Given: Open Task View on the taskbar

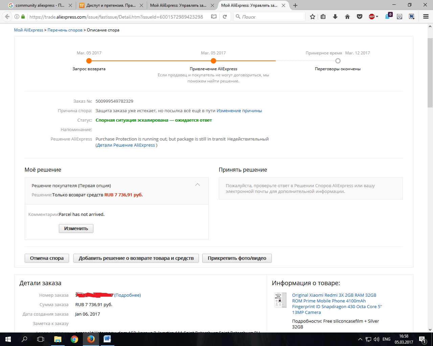Looking at the screenshot, I should click(41, 339).
